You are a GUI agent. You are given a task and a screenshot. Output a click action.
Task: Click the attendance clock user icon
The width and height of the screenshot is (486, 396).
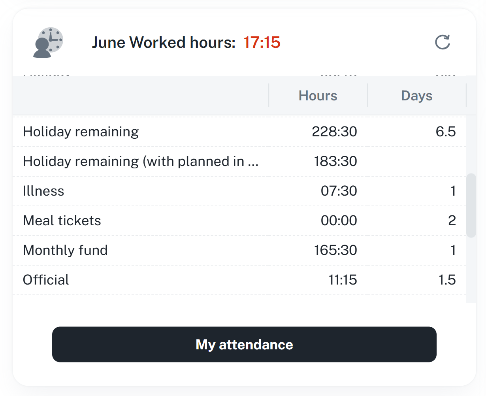tap(48, 43)
